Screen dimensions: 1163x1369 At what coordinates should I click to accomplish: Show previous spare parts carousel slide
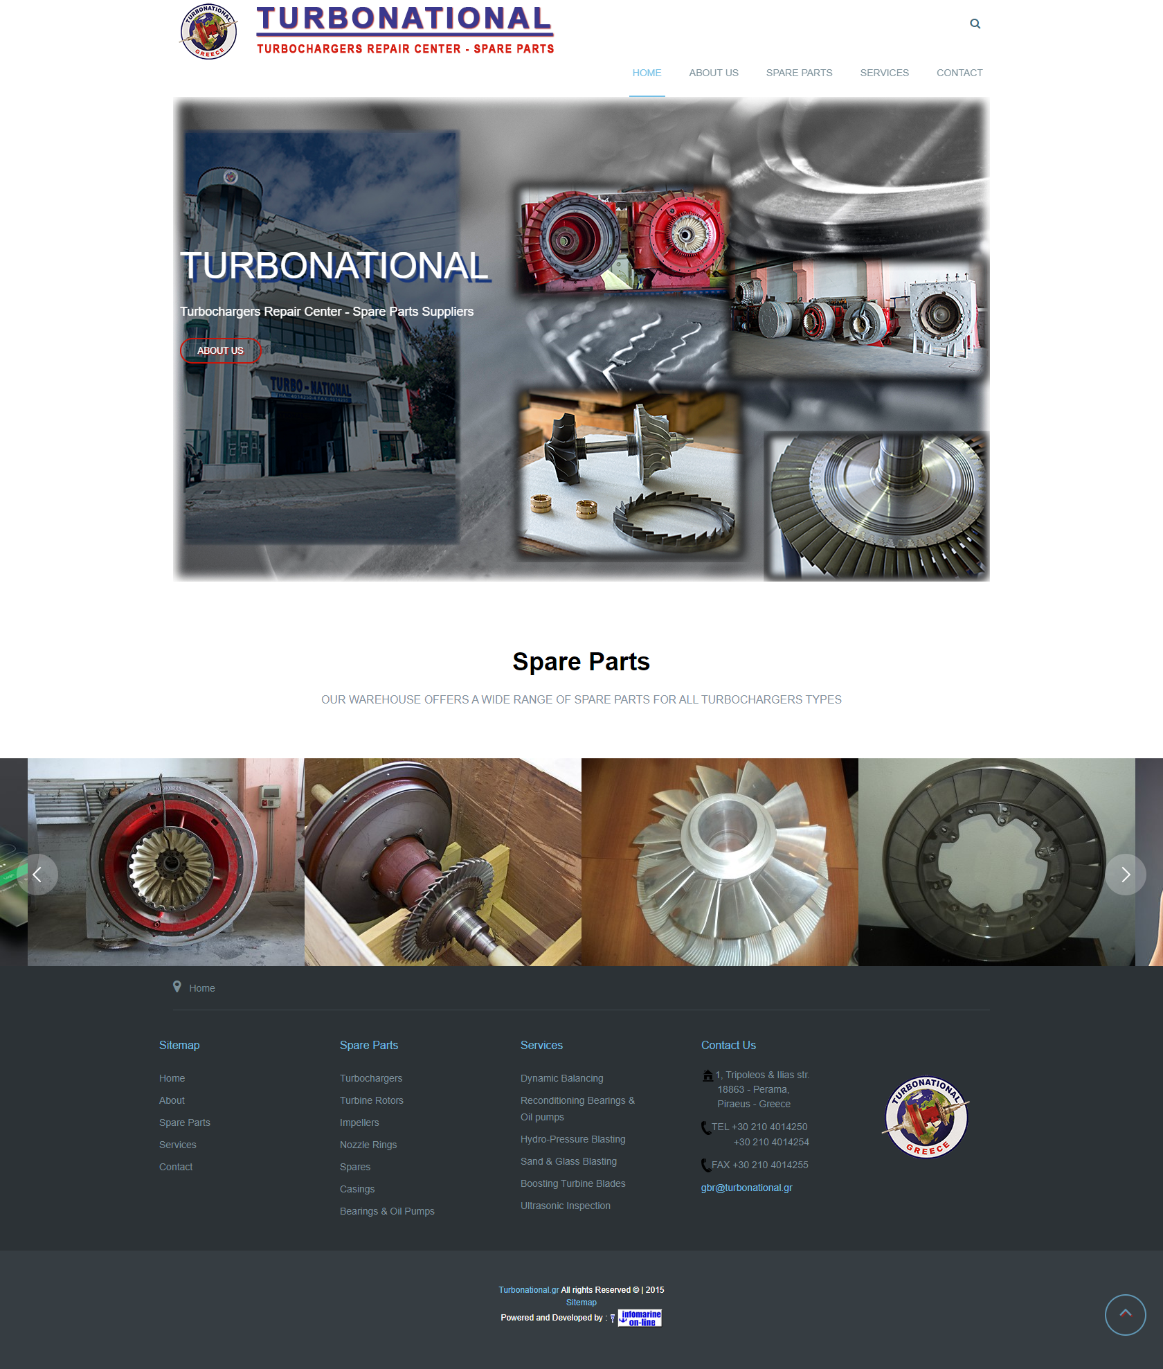tap(37, 875)
